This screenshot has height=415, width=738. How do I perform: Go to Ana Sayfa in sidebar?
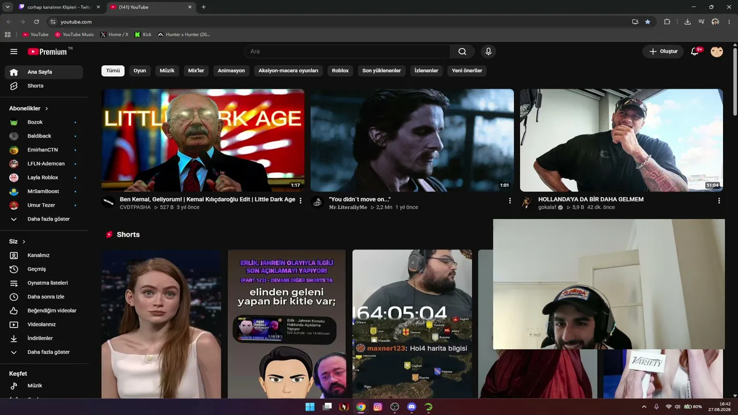44,72
